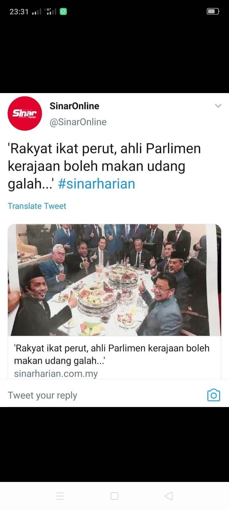Open the SinarOnline profile avatar

25,113
